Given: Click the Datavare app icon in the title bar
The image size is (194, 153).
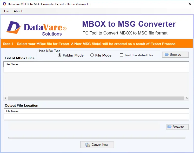Looking at the screenshot, I should (4, 4).
